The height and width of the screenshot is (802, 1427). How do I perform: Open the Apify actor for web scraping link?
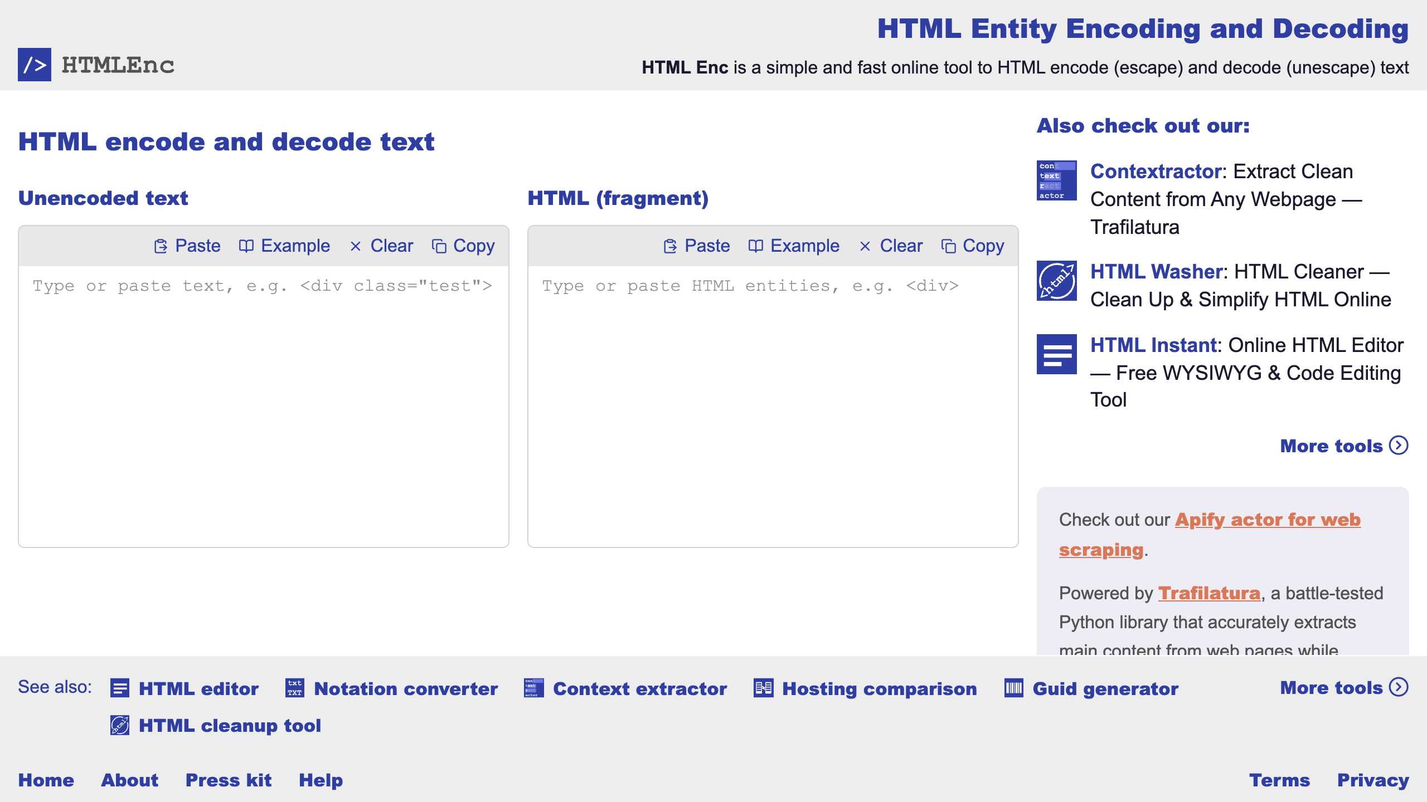(x=1267, y=520)
